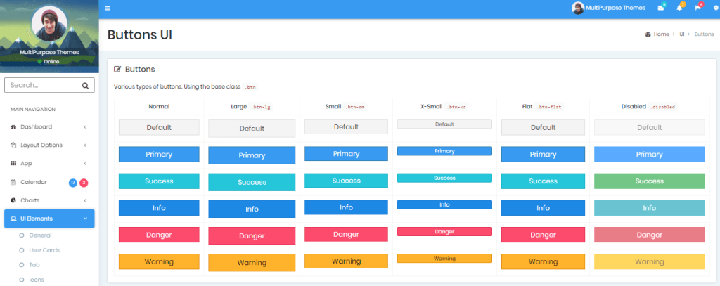Click the Normal column Warning button
720x286 pixels.
159,261
